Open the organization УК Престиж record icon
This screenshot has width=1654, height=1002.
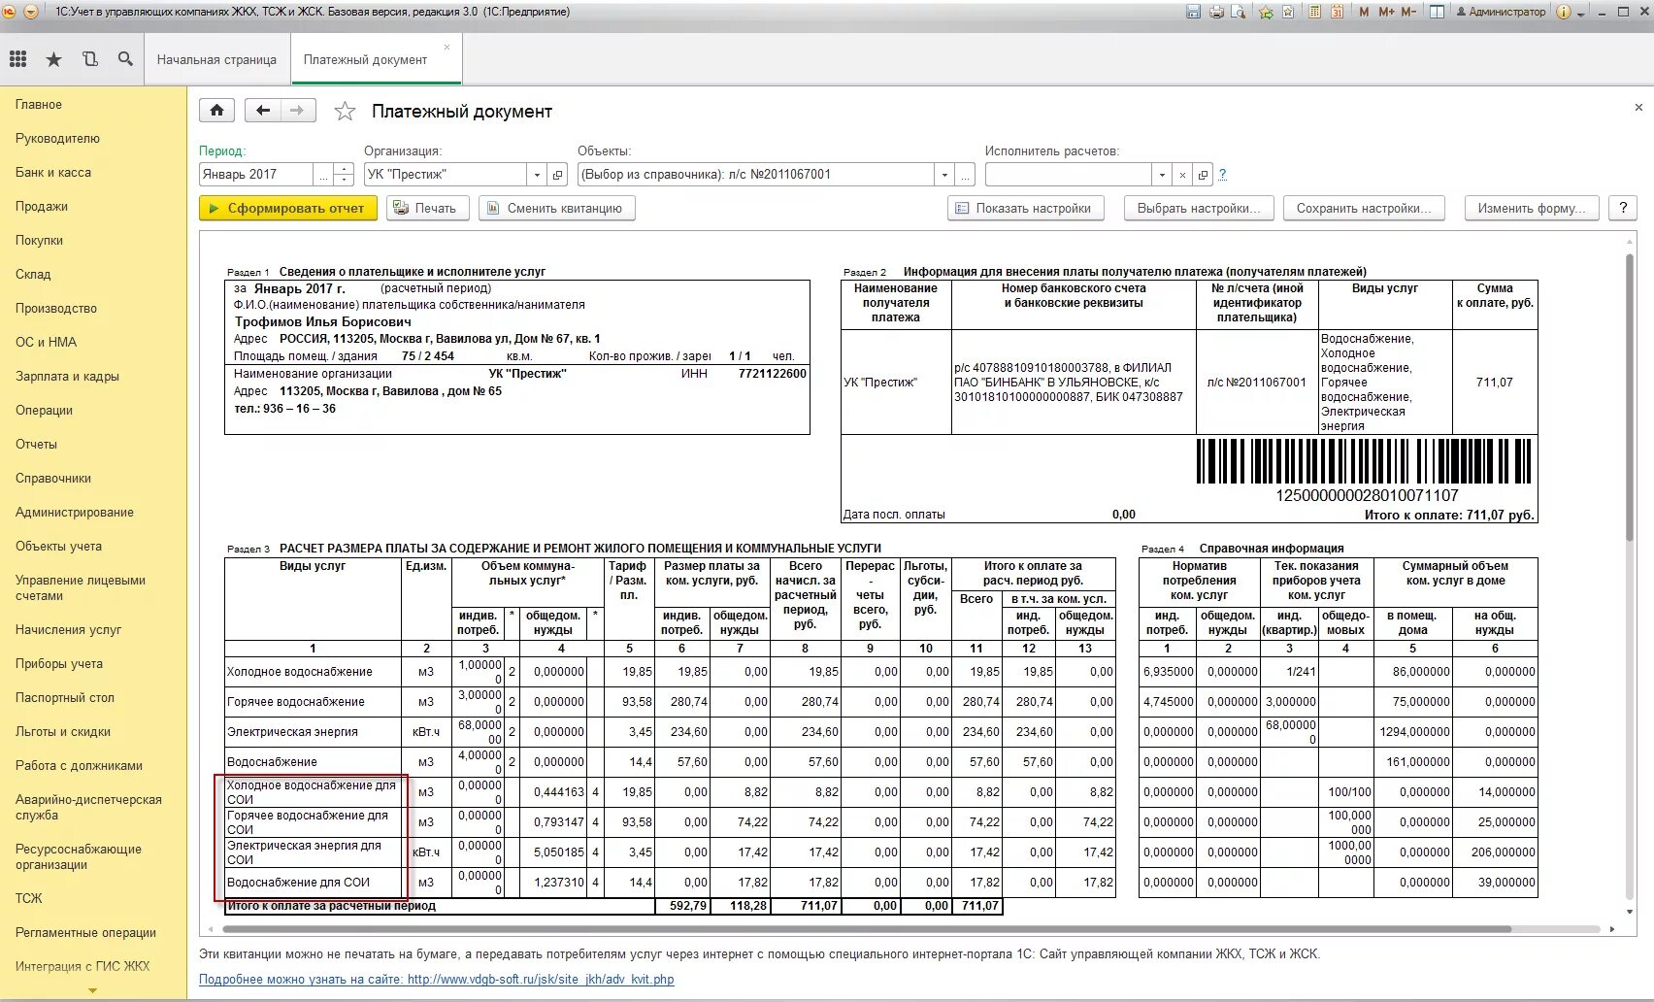click(x=558, y=175)
